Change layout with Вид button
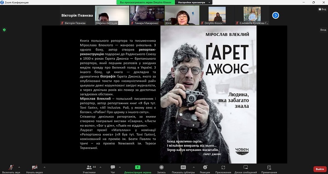This screenshot has width=328, height=174. pos(322,9)
